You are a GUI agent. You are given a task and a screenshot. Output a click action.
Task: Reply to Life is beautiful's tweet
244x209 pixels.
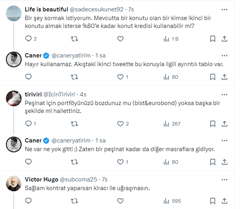tap(28, 39)
